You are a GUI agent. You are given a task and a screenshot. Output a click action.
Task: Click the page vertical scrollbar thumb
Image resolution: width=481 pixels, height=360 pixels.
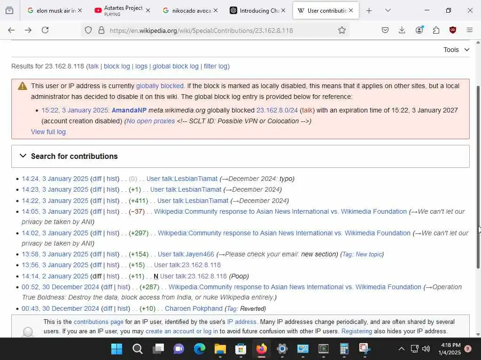tap(478, 178)
